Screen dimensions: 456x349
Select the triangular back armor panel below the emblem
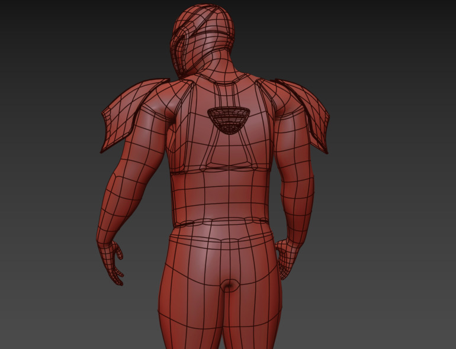tap(229, 151)
